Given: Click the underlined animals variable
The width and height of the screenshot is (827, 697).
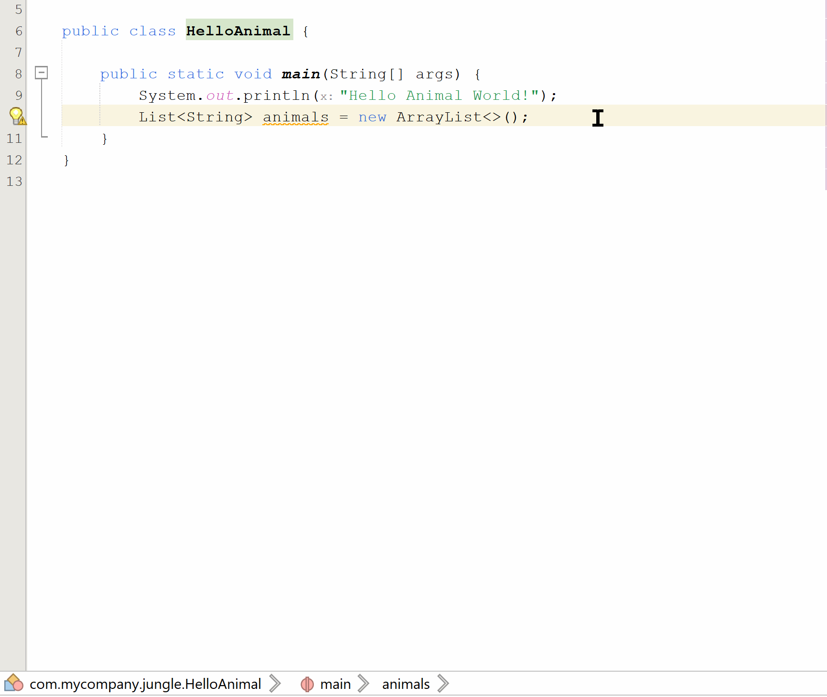Looking at the screenshot, I should coord(296,117).
